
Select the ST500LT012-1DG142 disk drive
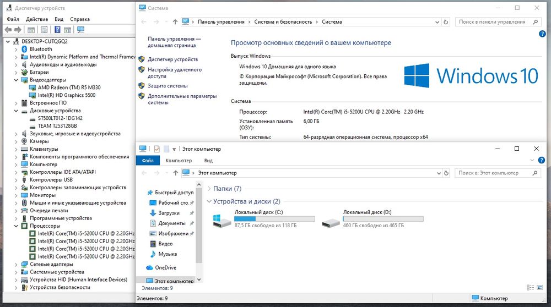60,118
